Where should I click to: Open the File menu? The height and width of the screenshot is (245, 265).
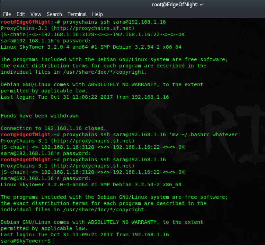[x=7, y=14]
